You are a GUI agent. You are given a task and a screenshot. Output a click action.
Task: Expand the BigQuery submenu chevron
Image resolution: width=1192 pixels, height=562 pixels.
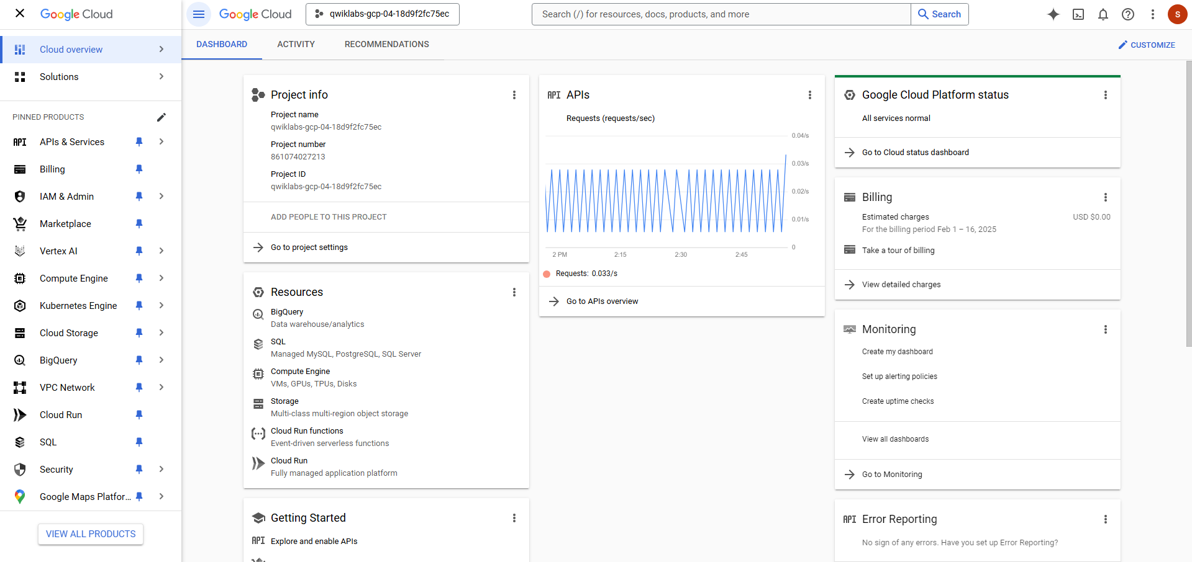click(x=162, y=360)
